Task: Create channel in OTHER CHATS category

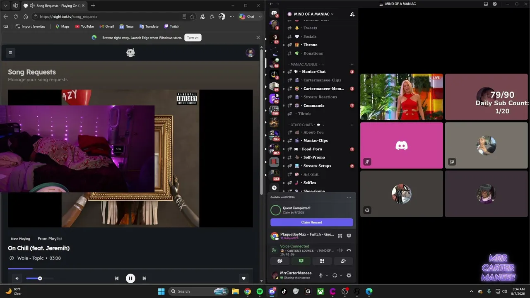Action: (352, 125)
